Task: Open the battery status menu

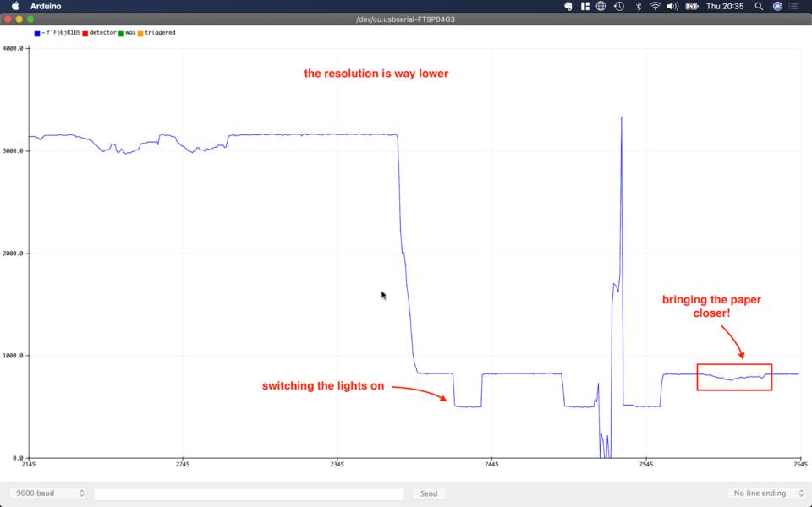Action: 692,6
